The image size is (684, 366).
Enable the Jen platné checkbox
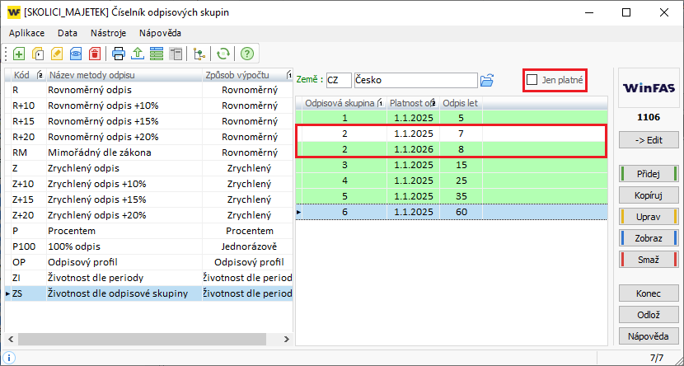pos(532,80)
